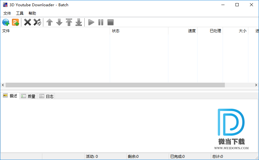Click the horizontal scrollbar thumb
Viewport: 259px width, 160px height.
pyautogui.click(x=115, y=85)
